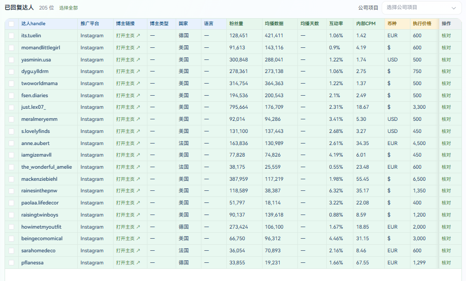Image resolution: width=466 pixels, height=281 pixels.
Task: Click 核对 for yasminin.usa
Action: [x=446, y=59]
